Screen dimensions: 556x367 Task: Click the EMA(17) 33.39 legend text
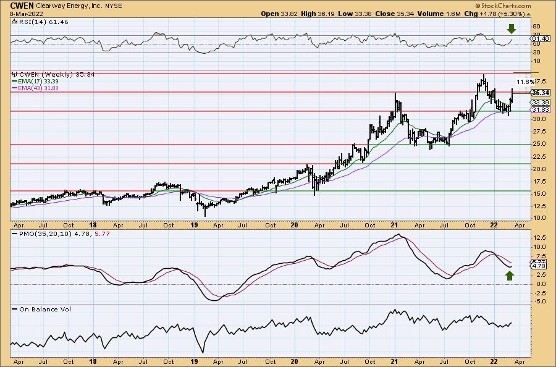[38, 81]
